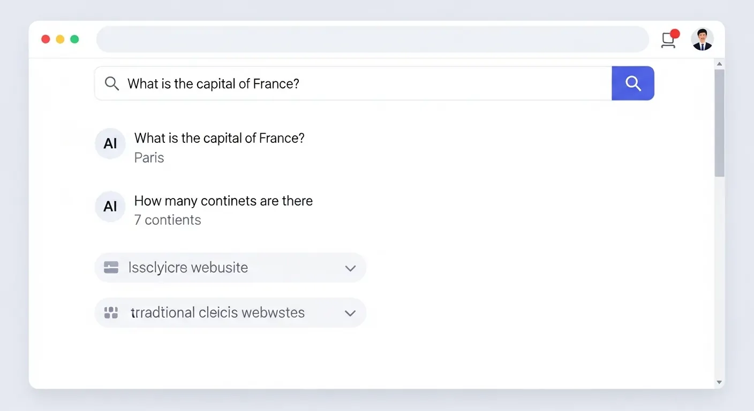Image resolution: width=754 pixels, height=411 pixels.
Task: Click the blue search button
Action: pyautogui.click(x=632, y=83)
